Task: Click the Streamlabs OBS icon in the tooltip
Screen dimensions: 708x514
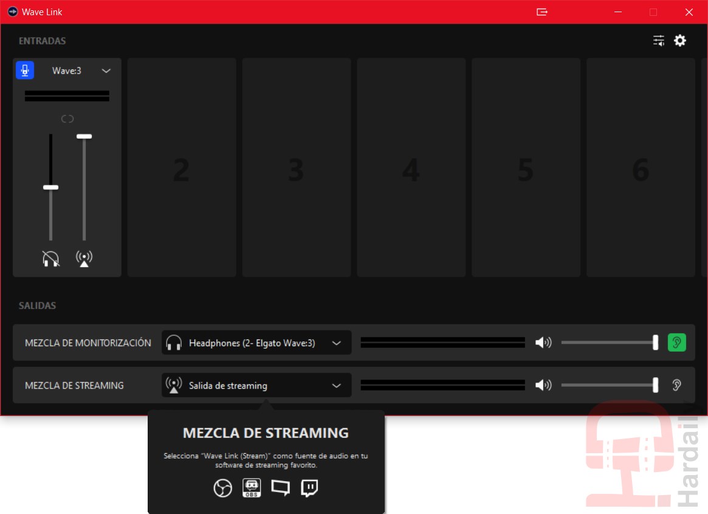Action: click(252, 488)
